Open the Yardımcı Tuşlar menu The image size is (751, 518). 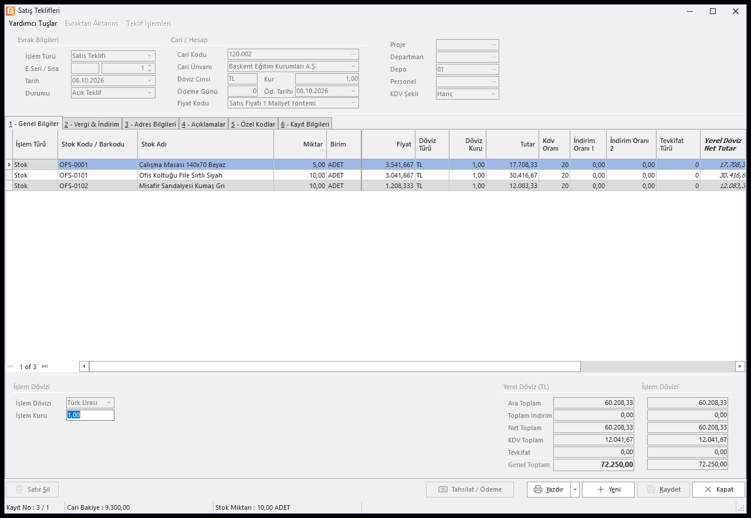(33, 23)
